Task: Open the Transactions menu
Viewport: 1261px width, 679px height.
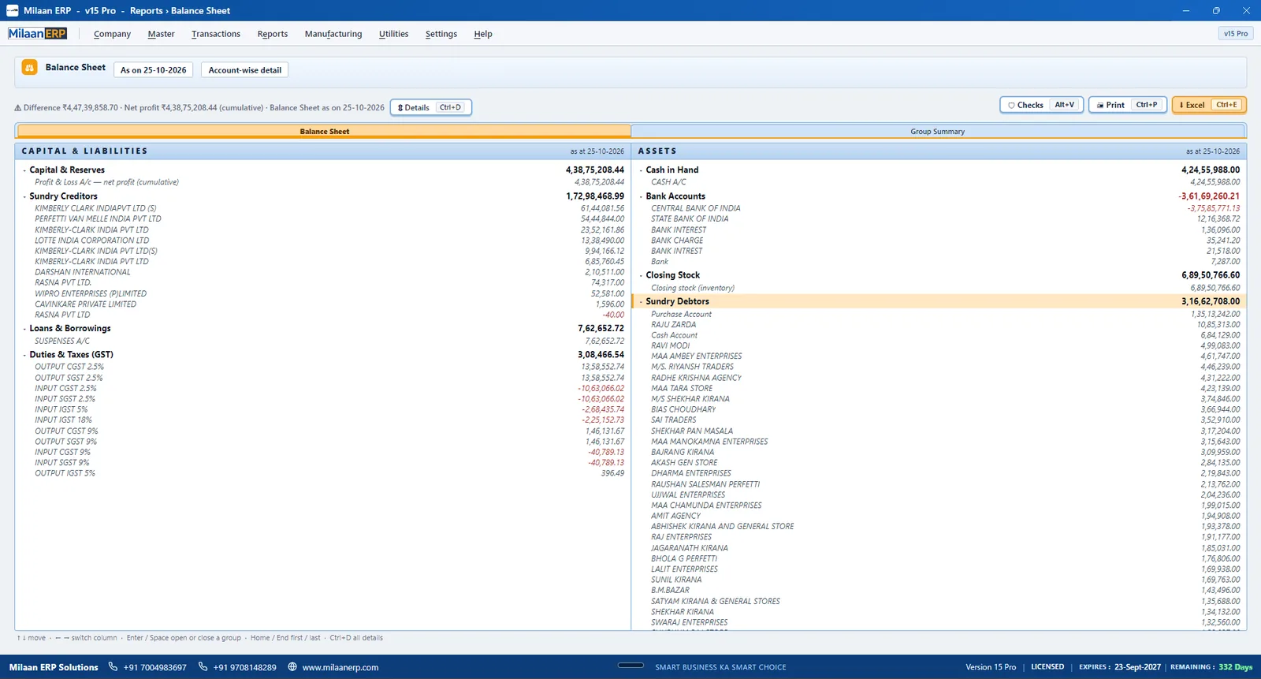Action: [x=215, y=34]
